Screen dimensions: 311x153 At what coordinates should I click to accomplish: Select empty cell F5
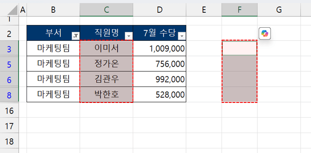[x=240, y=64]
